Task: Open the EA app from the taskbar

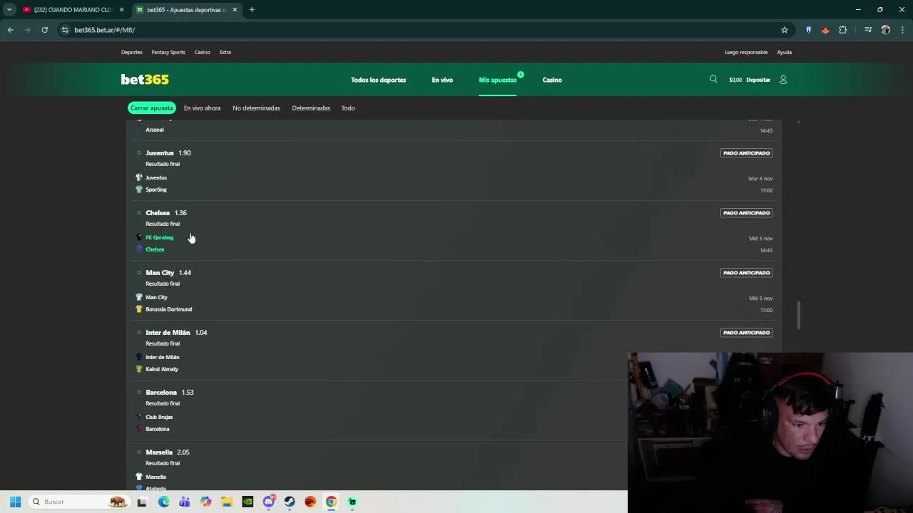Action: pyautogui.click(x=310, y=502)
